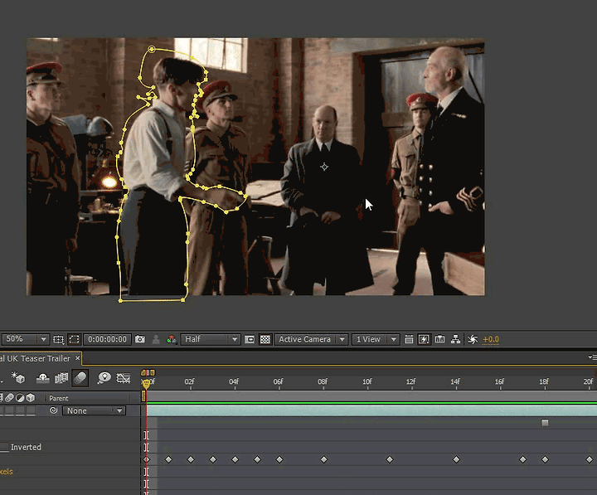Click the Timeline button in viewer bar
This screenshot has height=495, width=597.
(x=439, y=339)
